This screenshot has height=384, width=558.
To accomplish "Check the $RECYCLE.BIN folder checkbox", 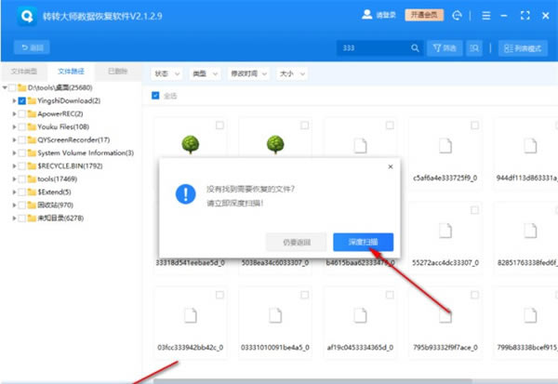I will click(21, 166).
